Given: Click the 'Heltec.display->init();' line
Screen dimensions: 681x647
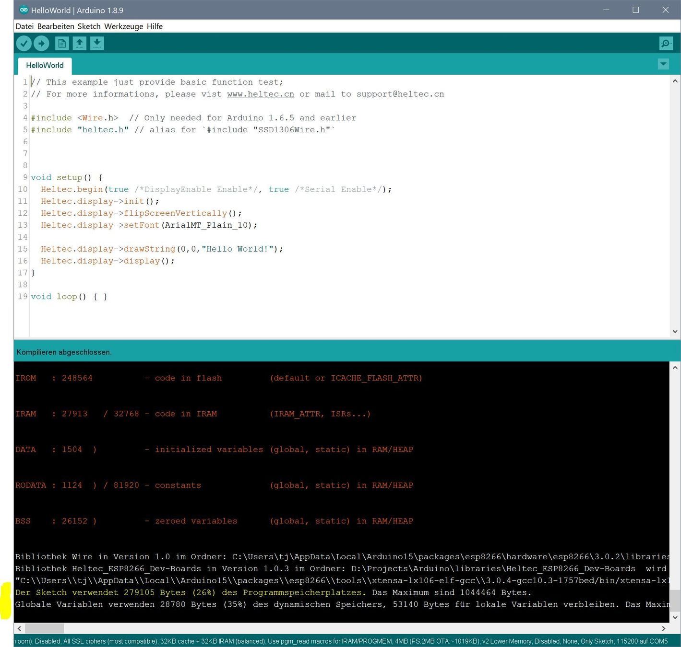Looking at the screenshot, I should click(100, 201).
